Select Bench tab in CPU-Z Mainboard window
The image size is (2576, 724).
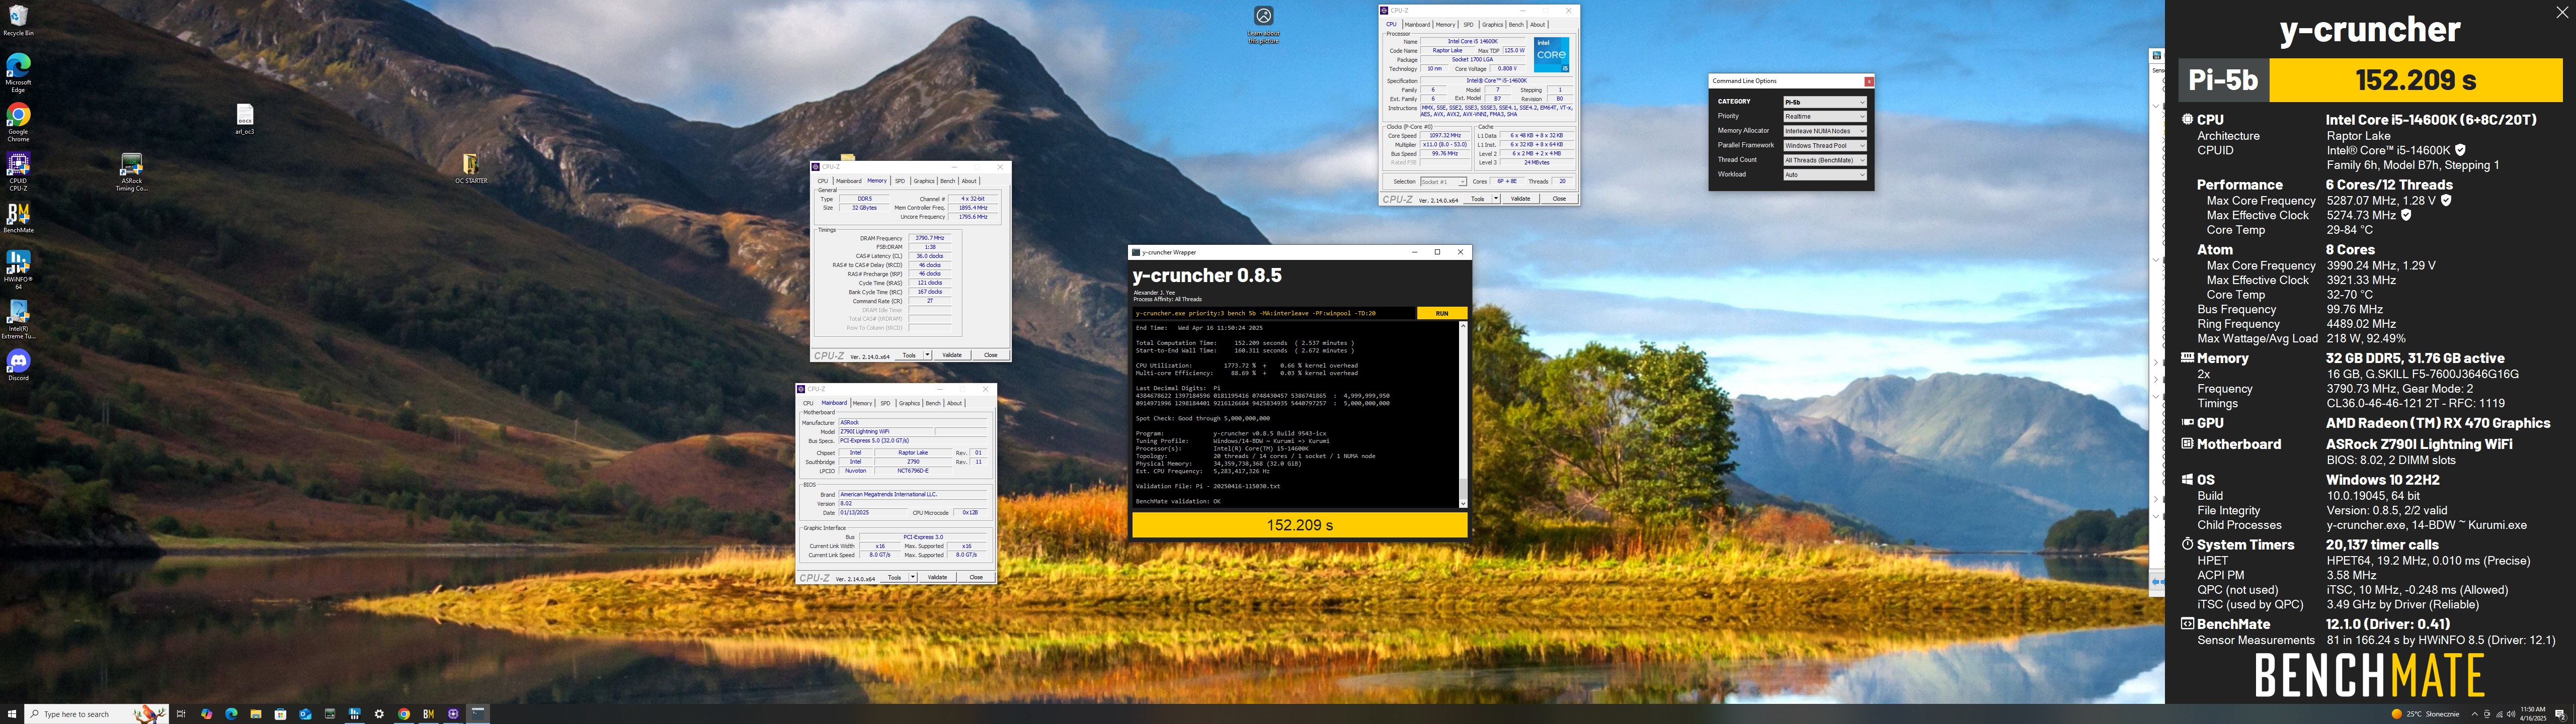click(x=933, y=403)
